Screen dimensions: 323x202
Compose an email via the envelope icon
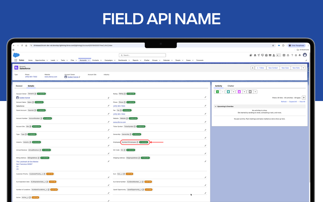250,92
